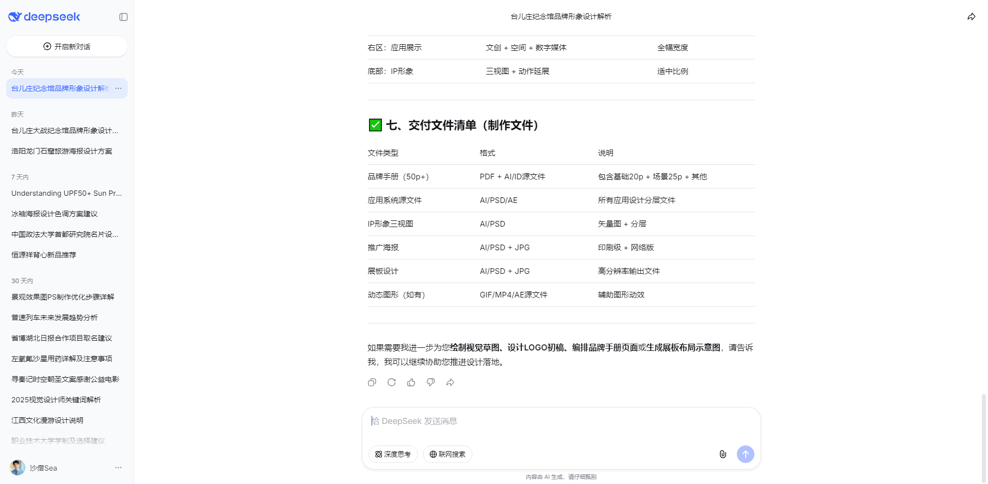Select the 应用系统源文件 cell
Image resolution: width=988 pixels, height=484 pixels.
[x=394, y=200]
